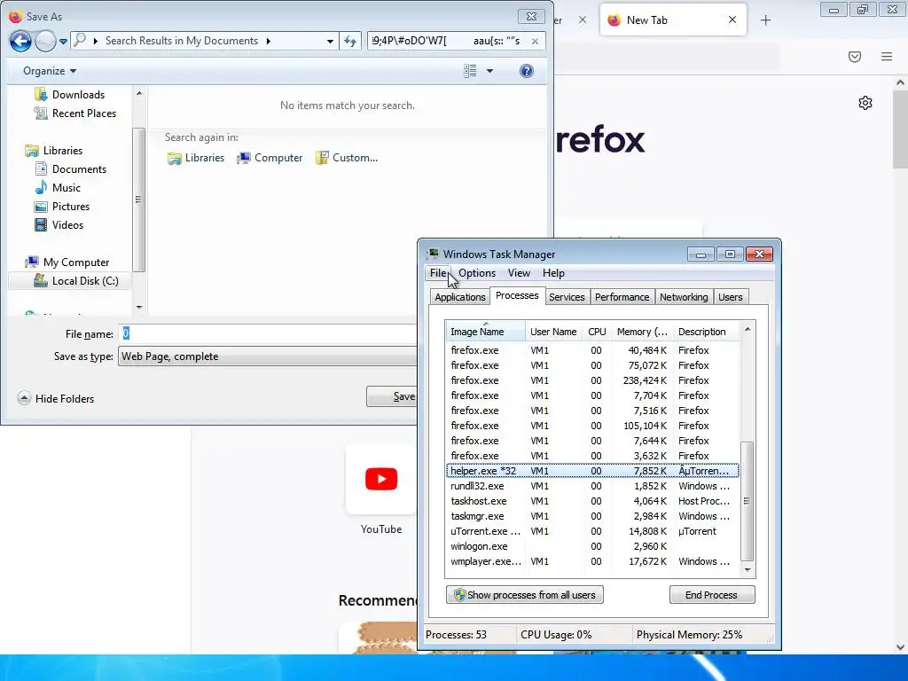Open the Organize dropdown menu
The height and width of the screenshot is (681, 908).
tap(50, 71)
